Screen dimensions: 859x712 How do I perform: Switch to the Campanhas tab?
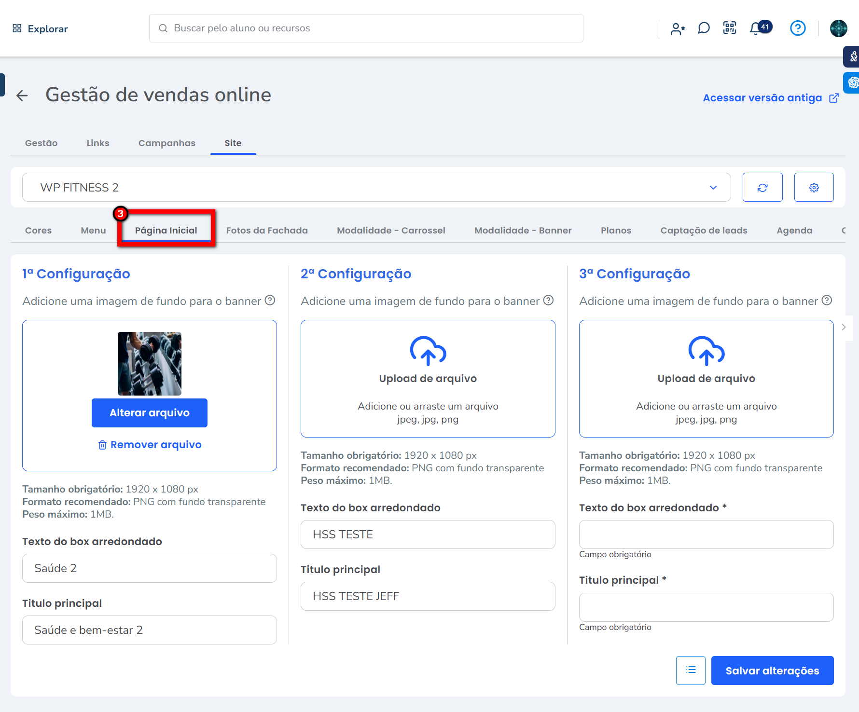(x=166, y=143)
